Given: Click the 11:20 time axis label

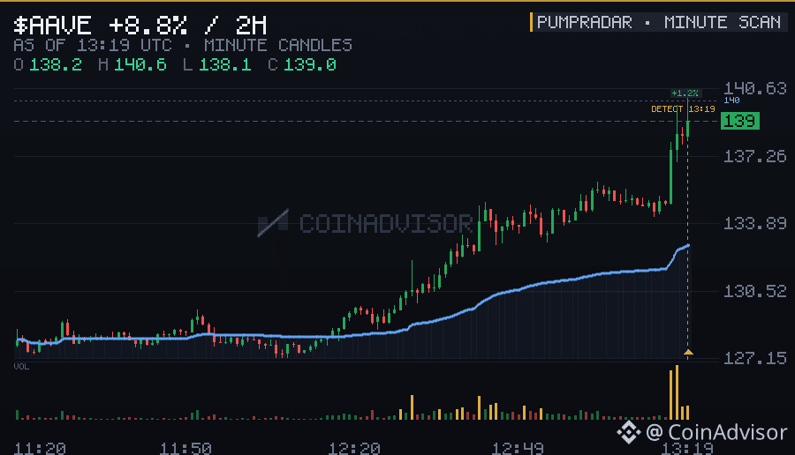Looking at the screenshot, I should 40,449.
